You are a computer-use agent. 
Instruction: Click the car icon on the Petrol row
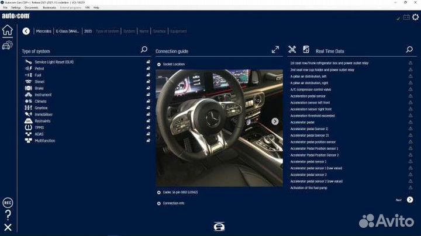coord(148,68)
